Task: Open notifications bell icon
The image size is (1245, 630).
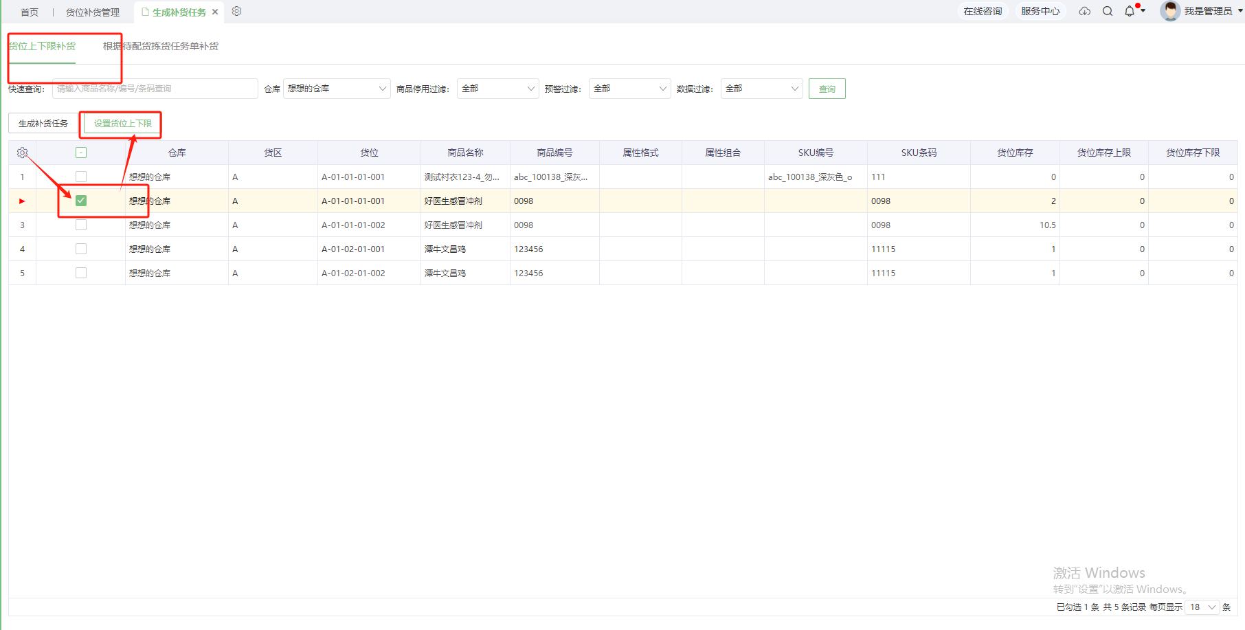Action: [1130, 11]
